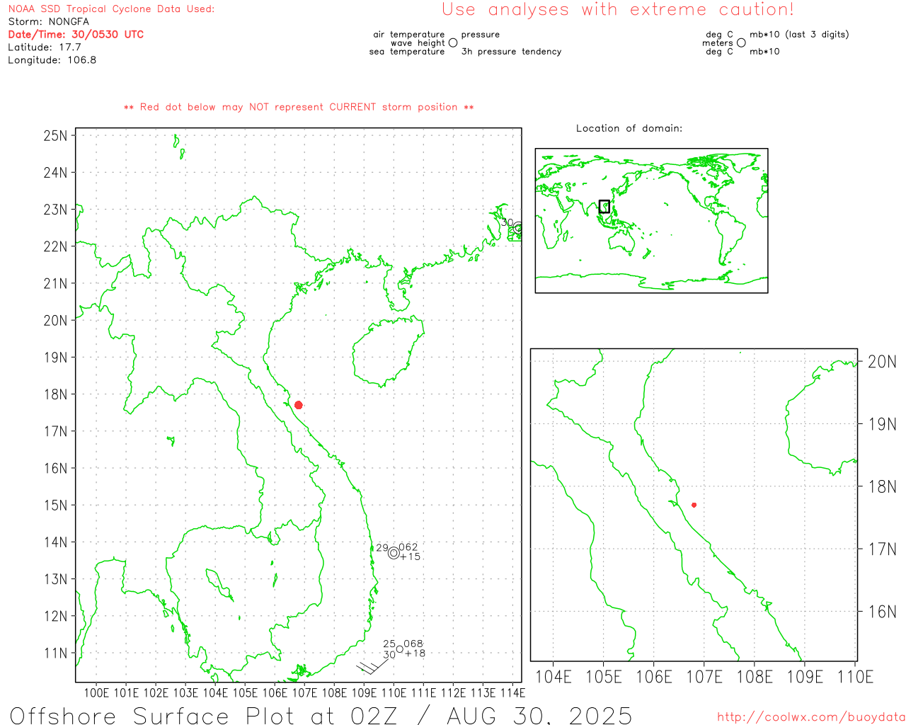Click the '+15' pressure tendency value
This screenshot has width=906, height=725.
(x=410, y=557)
